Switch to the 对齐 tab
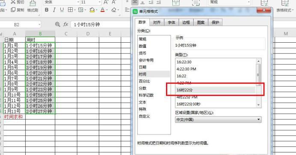 click(x=157, y=22)
